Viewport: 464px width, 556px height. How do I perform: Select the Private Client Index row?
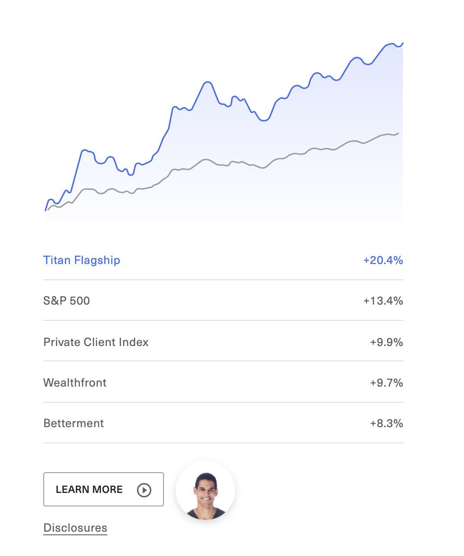(x=223, y=342)
